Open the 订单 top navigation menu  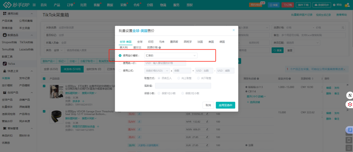[70, 5]
